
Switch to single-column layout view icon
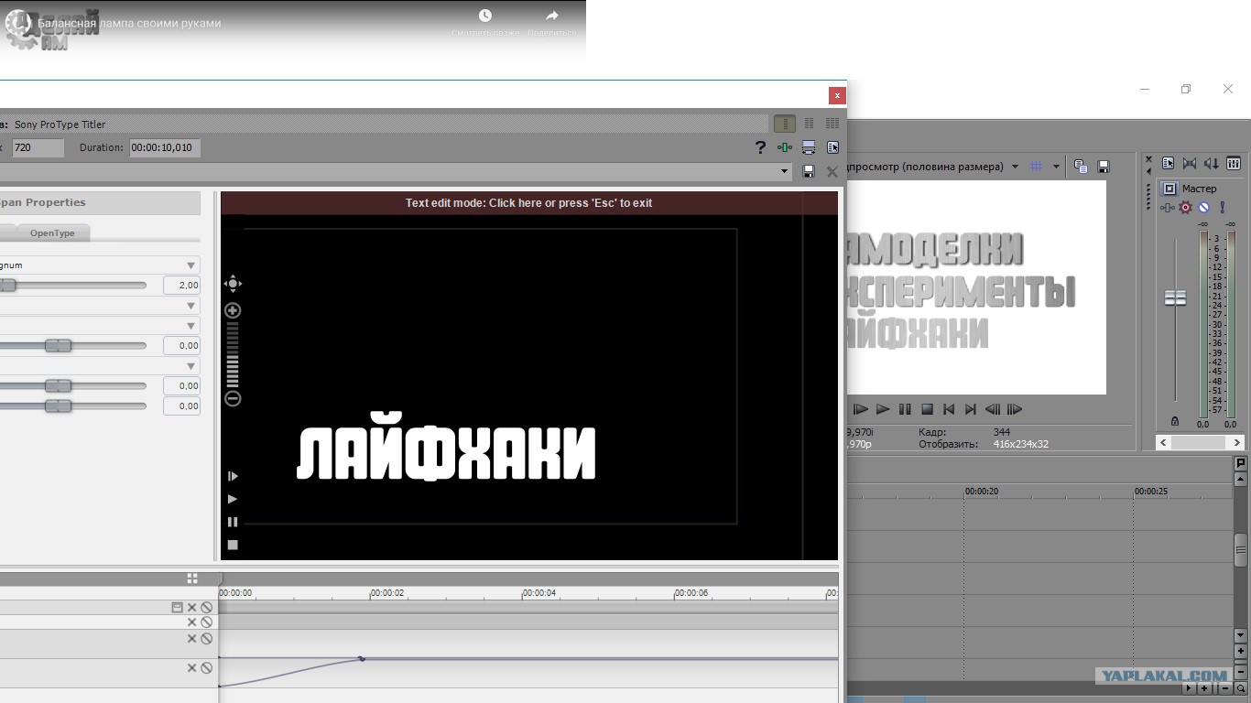coord(784,123)
